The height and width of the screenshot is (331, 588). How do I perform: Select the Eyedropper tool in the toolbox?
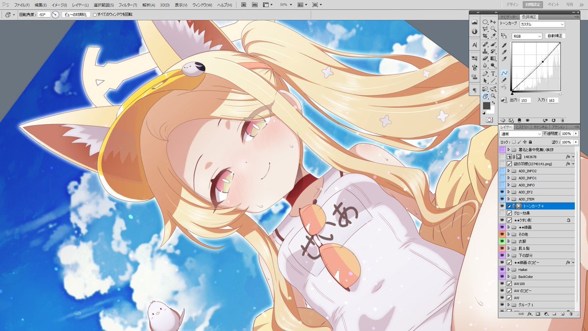tap(493, 36)
